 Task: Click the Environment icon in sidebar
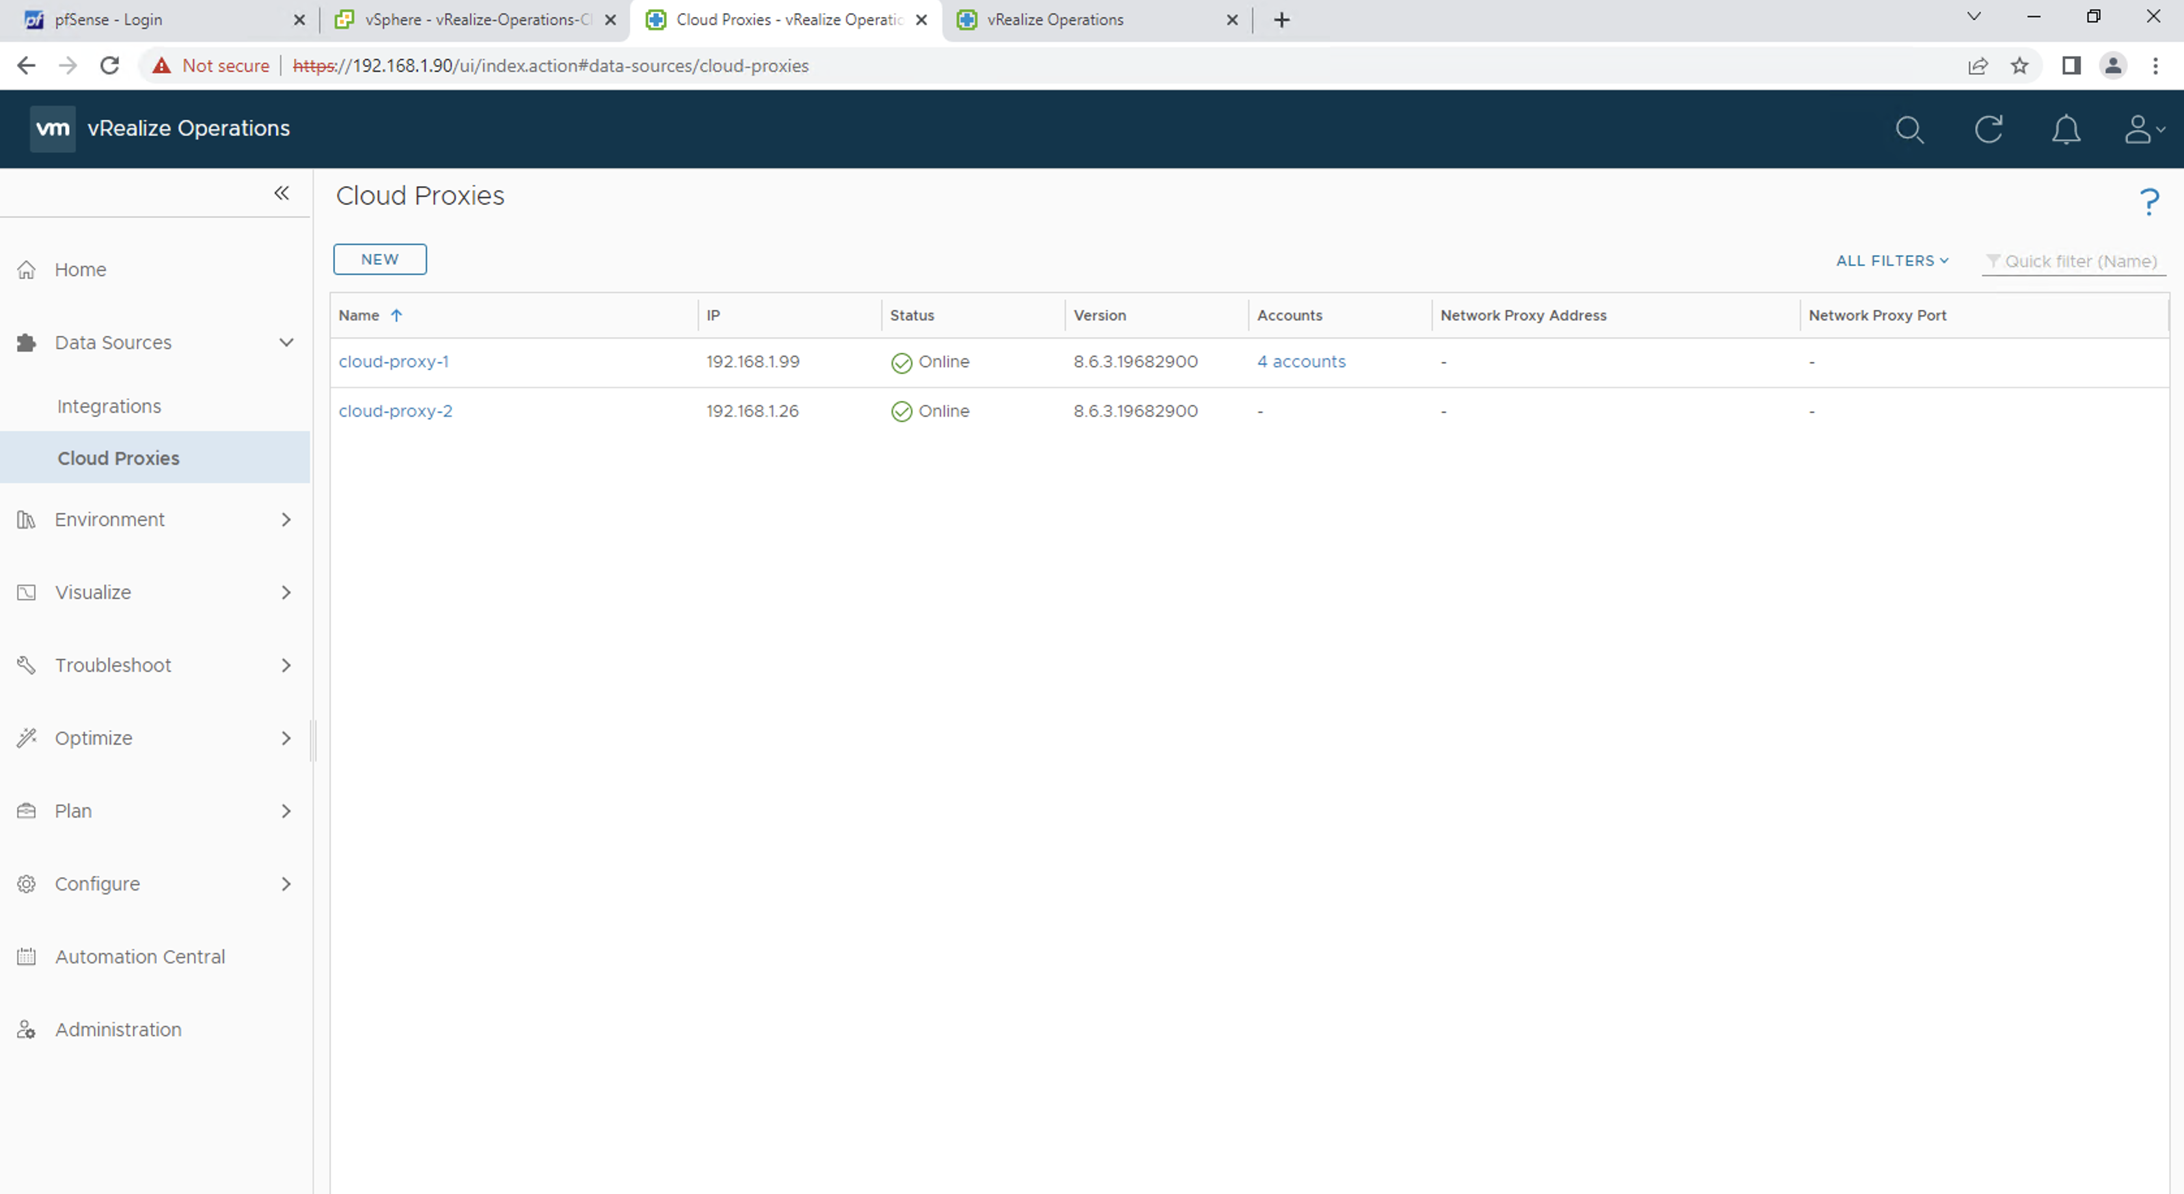pos(26,520)
